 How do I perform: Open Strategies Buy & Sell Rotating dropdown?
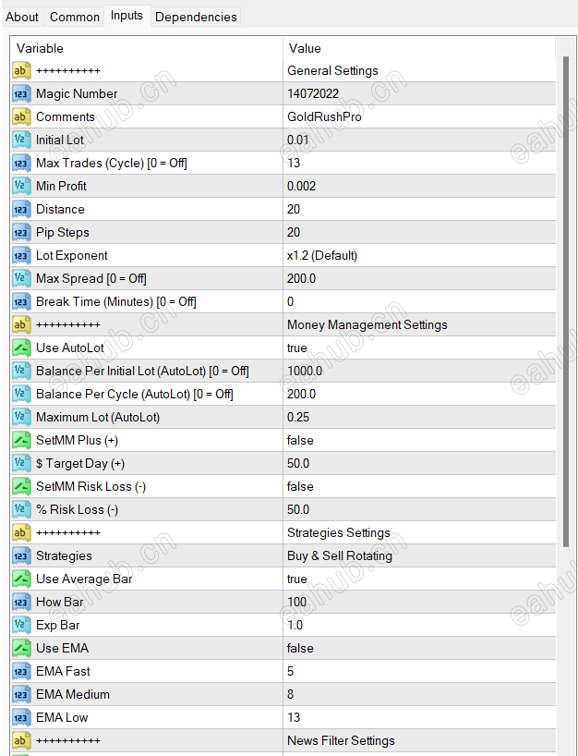coord(340,555)
